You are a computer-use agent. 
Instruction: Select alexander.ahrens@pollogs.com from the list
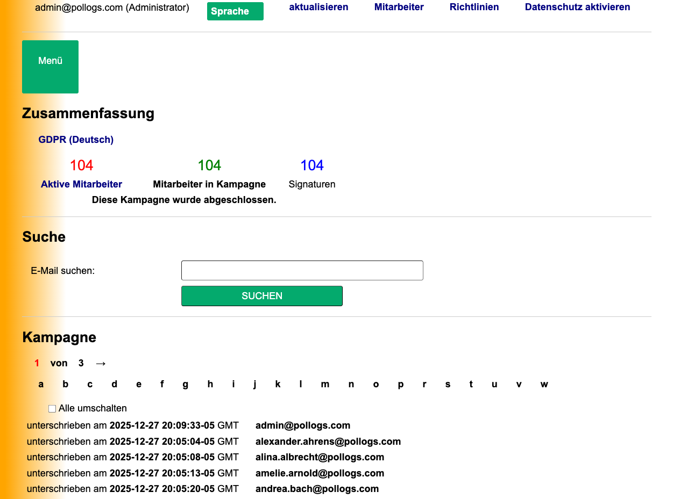(328, 442)
